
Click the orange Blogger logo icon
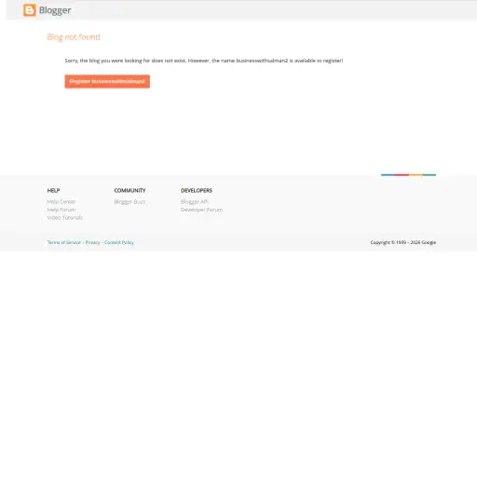tap(30, 10)
